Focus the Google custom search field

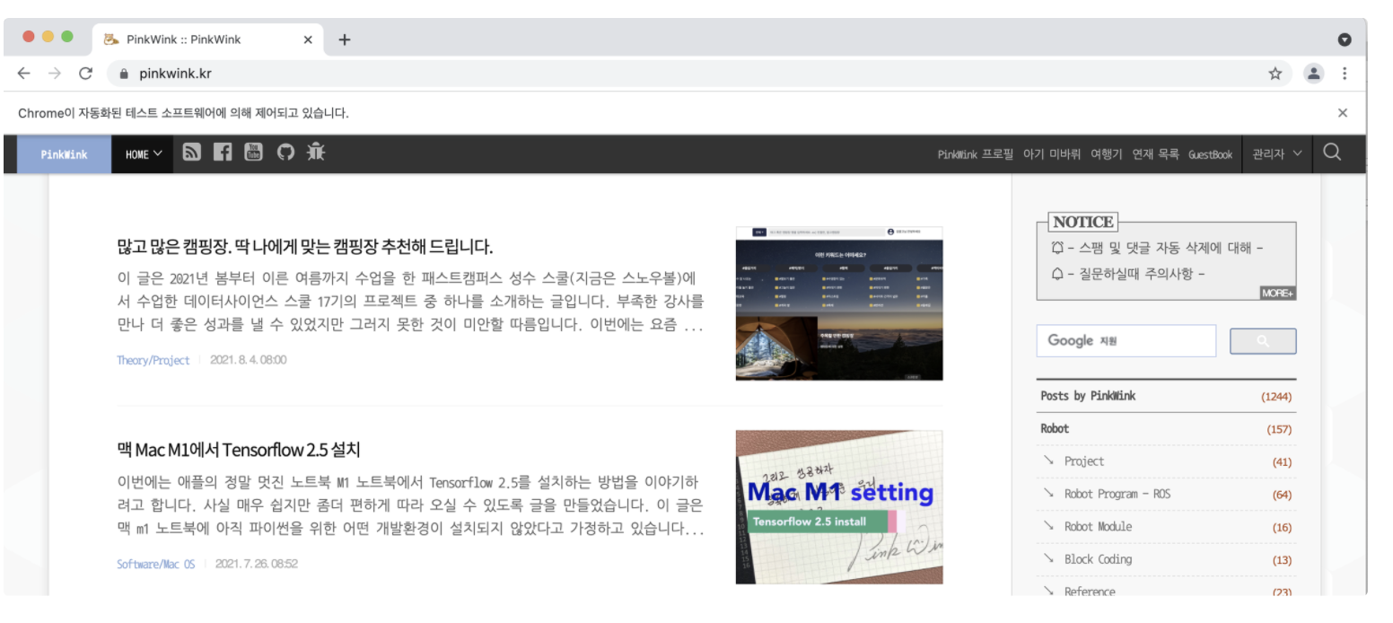[x=1126, y=341]
